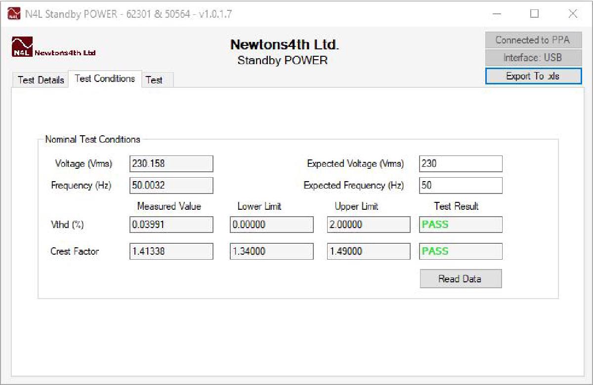593x385 pixels.
Task: Click the Frequency field showing 50.0032
Action: (170, 185)
